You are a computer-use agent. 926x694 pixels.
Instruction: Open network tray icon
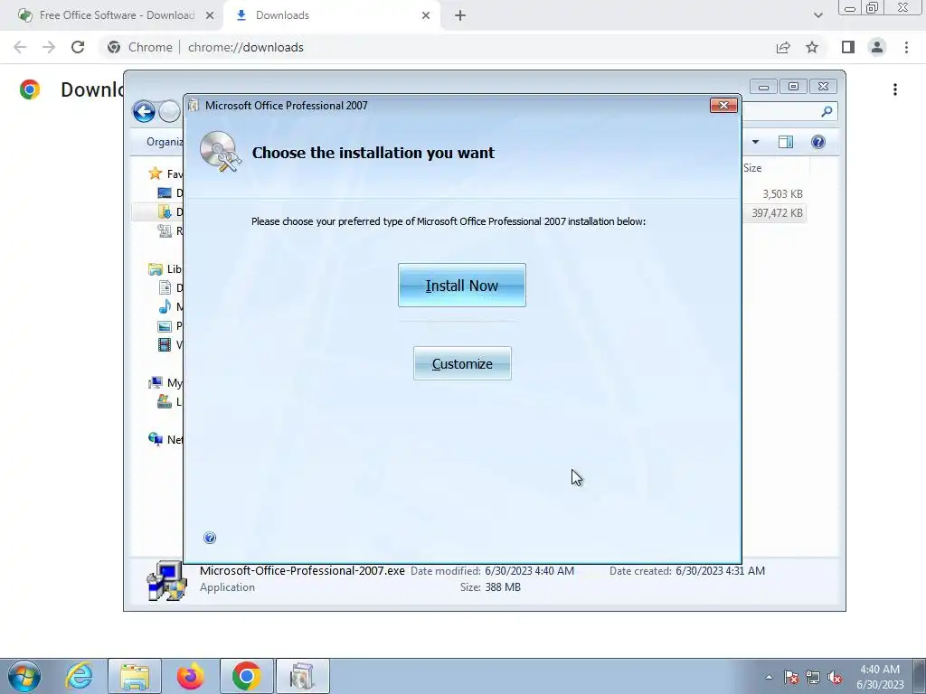(813, 677)
